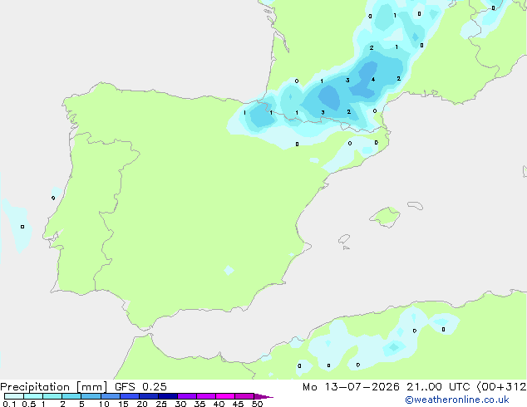Select the 10–15 mm legend swatch
Image resolution: width=527 pixels, height=407 pixels.
111,396
